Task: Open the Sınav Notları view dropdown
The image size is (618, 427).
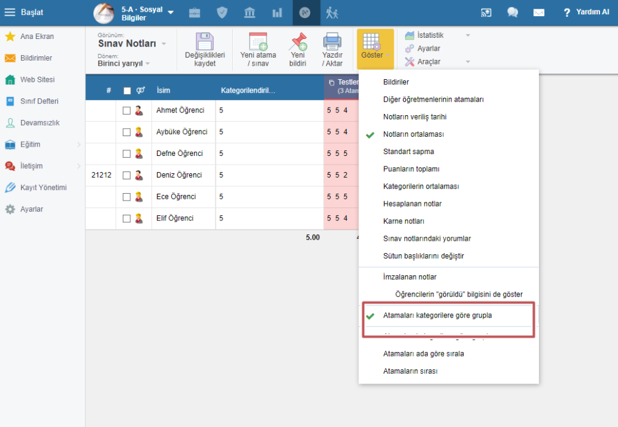Action: [132, 43]
